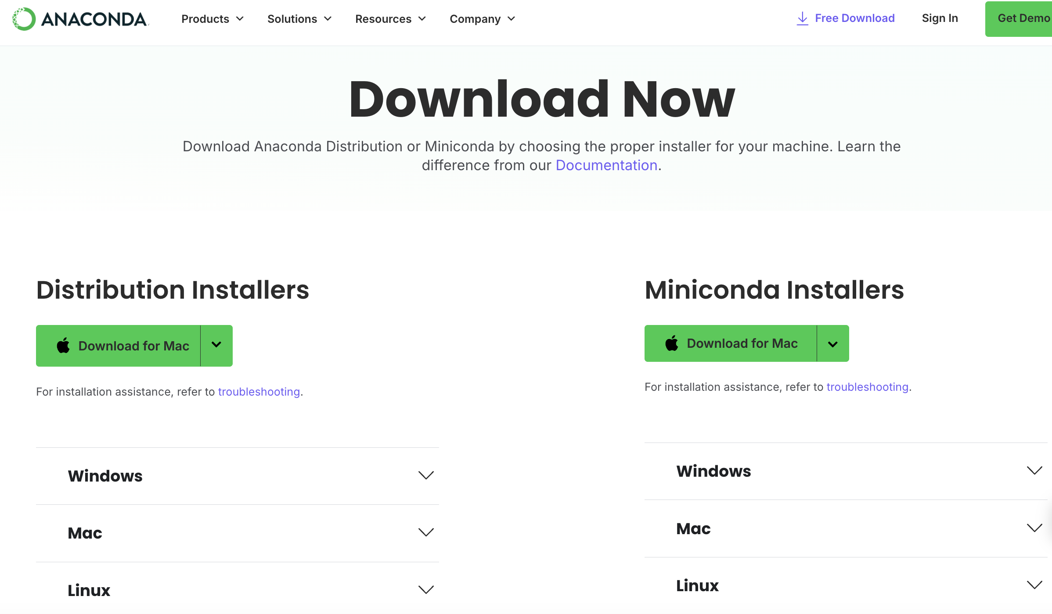Click the Anaconda logo

[x=81, y=19]
